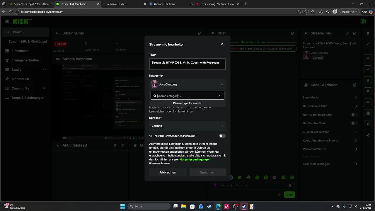Screen dimensions: 375x211
Task: Open OBS Studio from the taskbar
Action: coord(235,206)
